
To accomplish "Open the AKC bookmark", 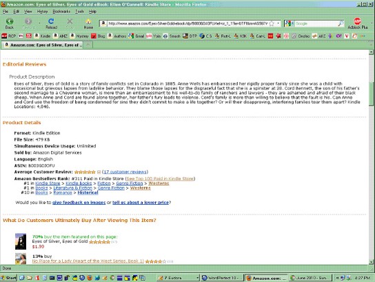I will click(x=319, y=36).
